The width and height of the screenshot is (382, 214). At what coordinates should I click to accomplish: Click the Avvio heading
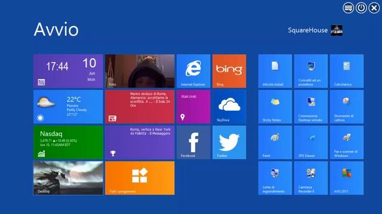point(56,30)
